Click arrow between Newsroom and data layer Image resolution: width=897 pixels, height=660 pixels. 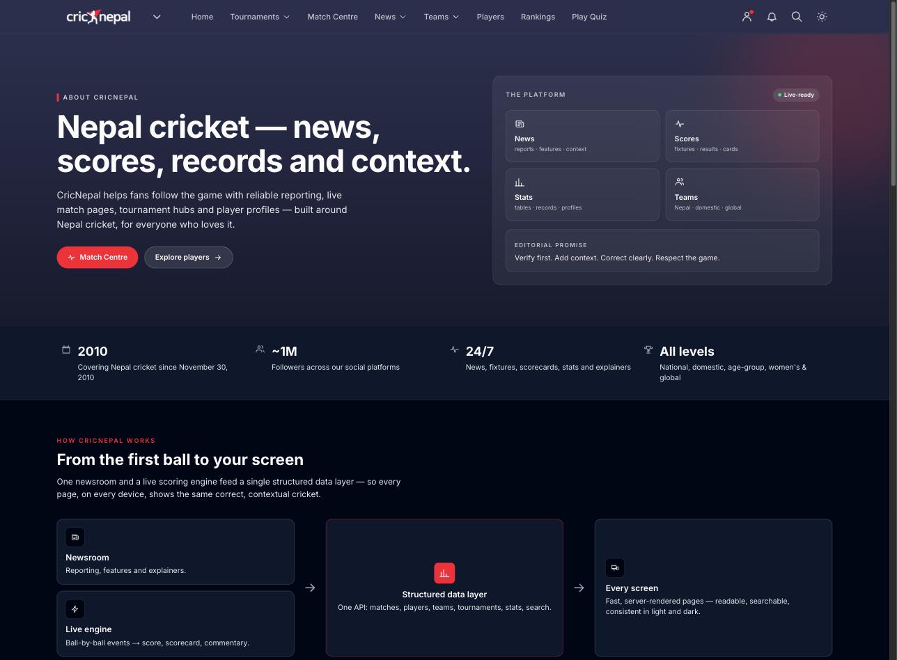pyautogui.click(x=310, y=588)
